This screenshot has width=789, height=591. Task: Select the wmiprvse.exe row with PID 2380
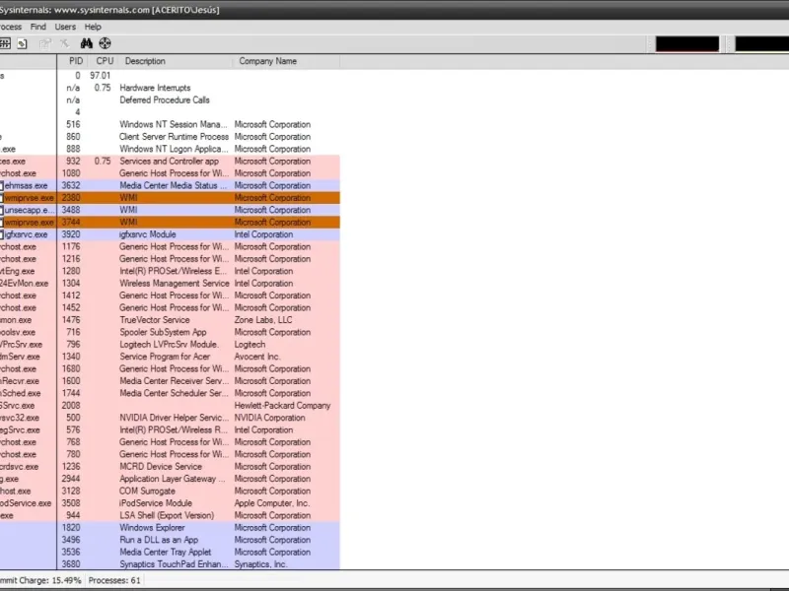click(170, 198)
